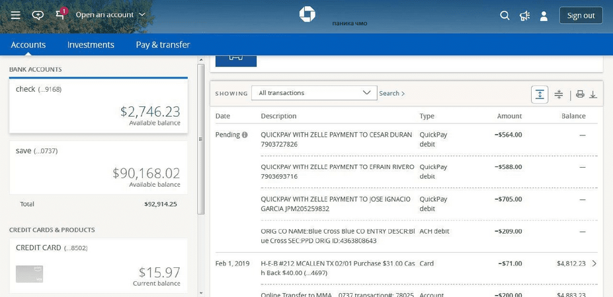Click the $4,812.23 balance value
613x297 pixels.
[571, 264]
